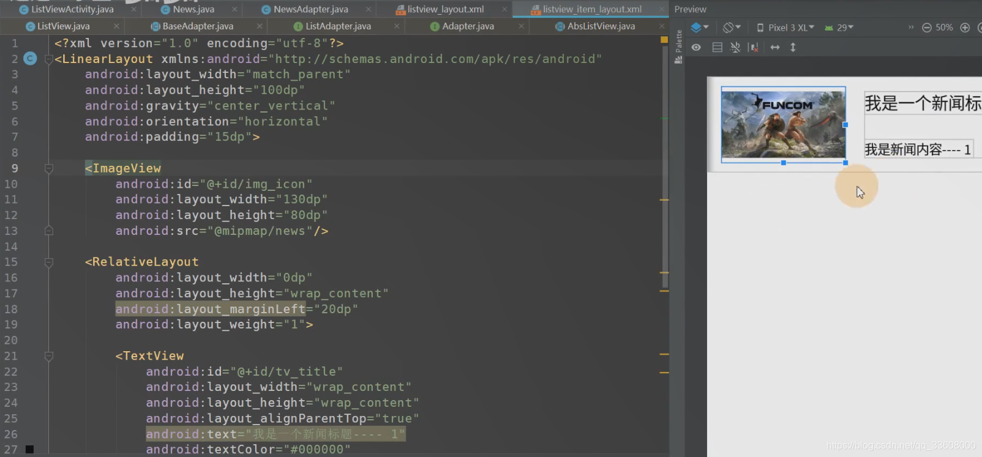Click the blueprint rows icon in preview toolbar
The width and height of the screenshot is (982, 457).
point(717,47)
